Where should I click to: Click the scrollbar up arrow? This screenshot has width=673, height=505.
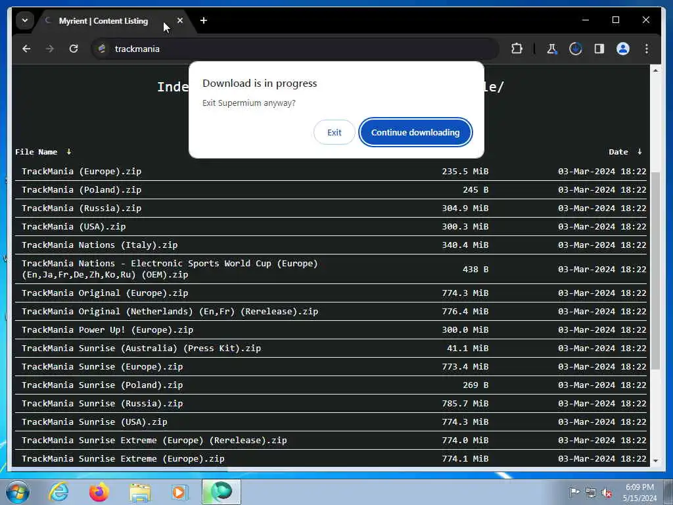[x=655, y=70]
